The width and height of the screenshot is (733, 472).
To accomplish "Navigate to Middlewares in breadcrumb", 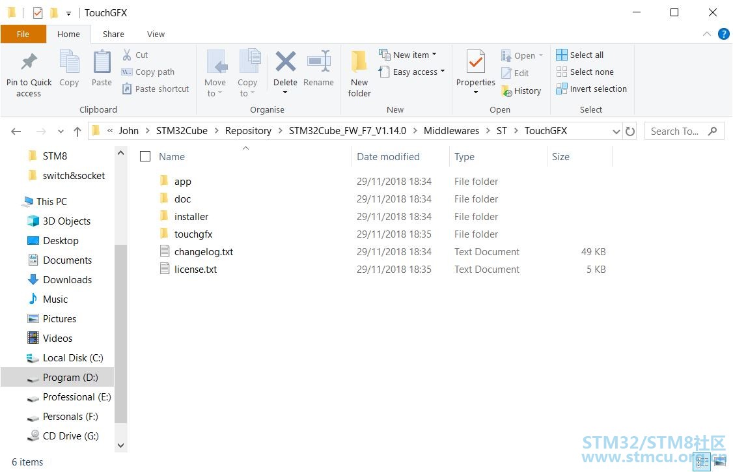I will click(x=451, y=131).
